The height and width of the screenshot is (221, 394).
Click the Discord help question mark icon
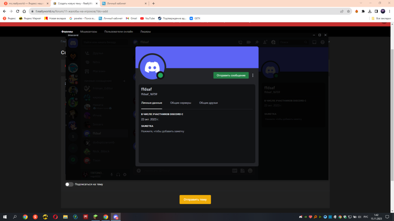point(323,42)
